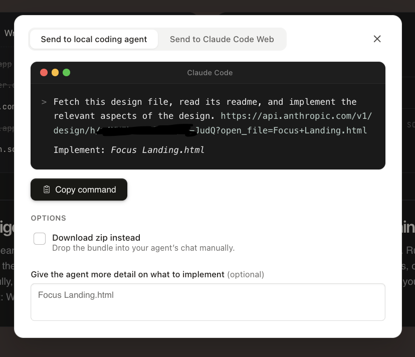Click the green traffic light icon
This screenshot has width=415, height=357.
[x=66, y=72]
